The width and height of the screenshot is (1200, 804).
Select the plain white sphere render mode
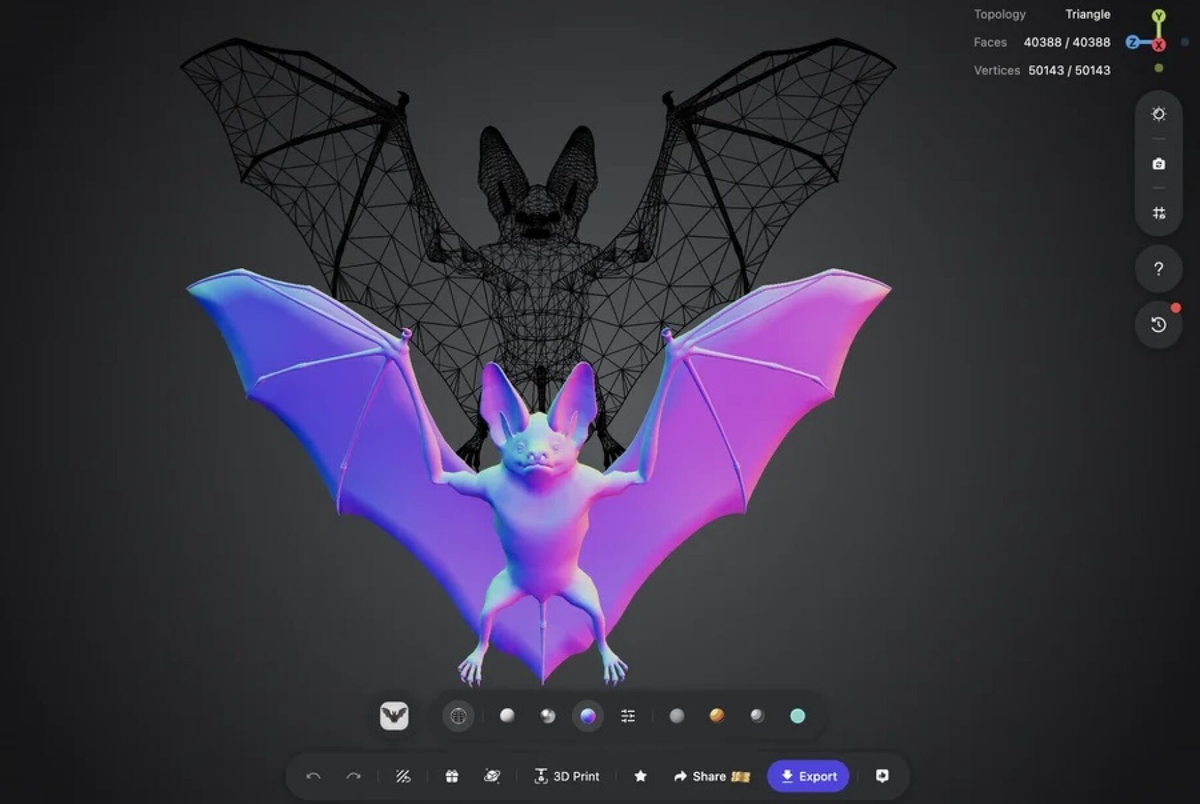pos(507,716)
